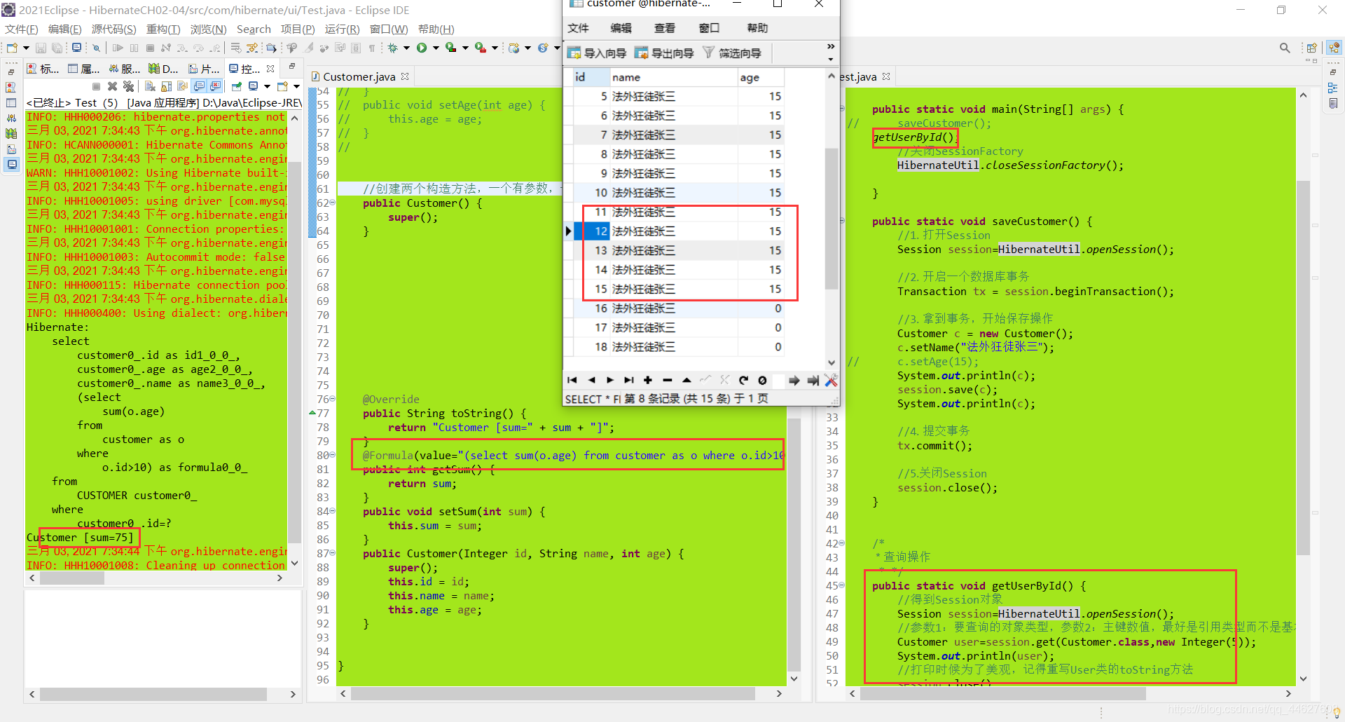This screenshot has height=722, width=1345.
Task: Open the Display Selected Console dropdown
Action: [268, 86]
